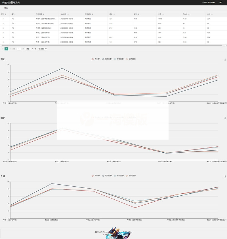Screen dimensions: 227x239
Task: Click the search icon in row 5
Action: coord(13,37)
